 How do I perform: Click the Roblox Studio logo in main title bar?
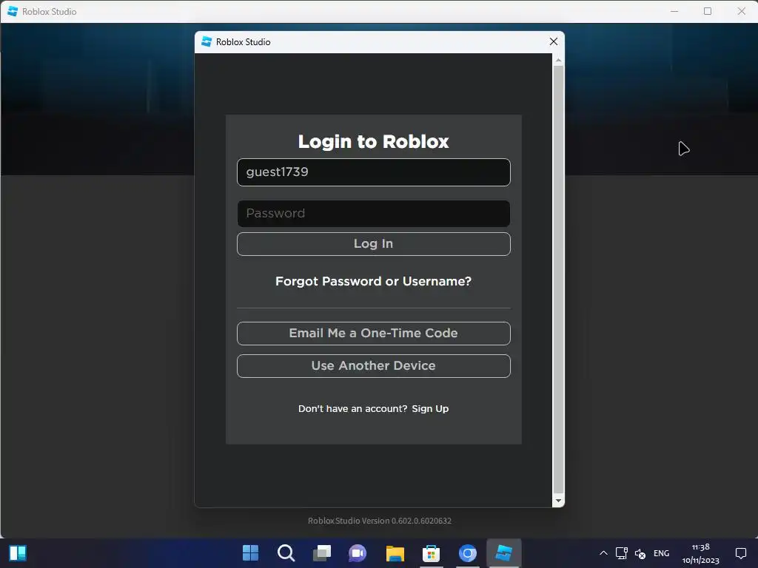point(13,11)
